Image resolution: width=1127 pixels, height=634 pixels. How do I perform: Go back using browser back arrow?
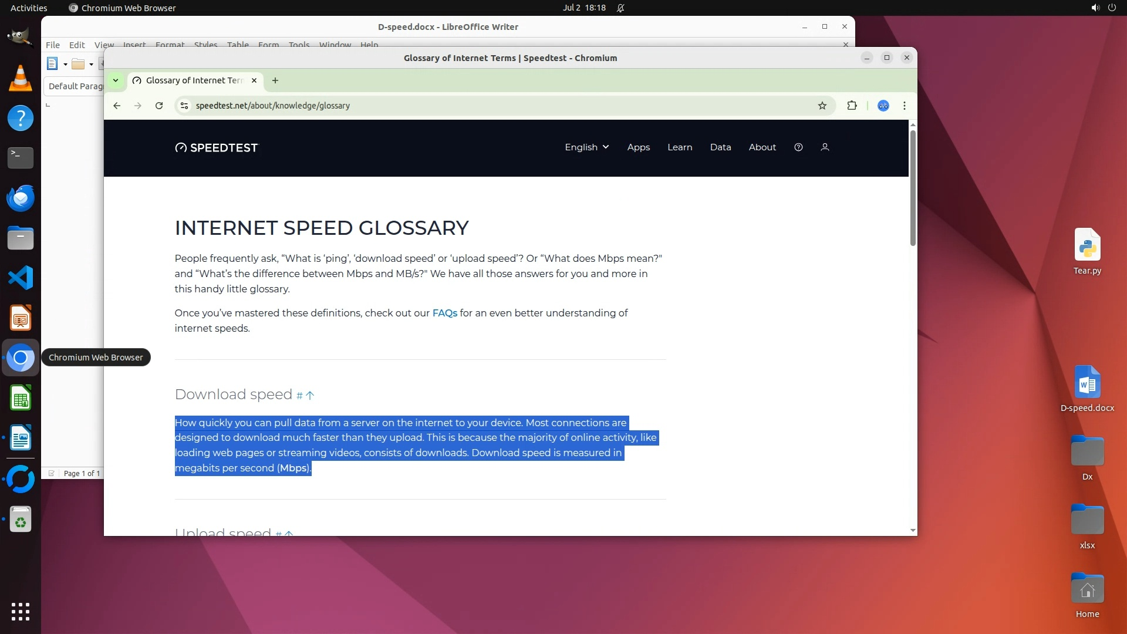pos(117,106)
